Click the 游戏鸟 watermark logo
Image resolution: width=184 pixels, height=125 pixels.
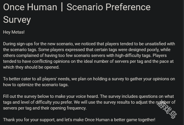pyautogui.click(x=167, y=109)
